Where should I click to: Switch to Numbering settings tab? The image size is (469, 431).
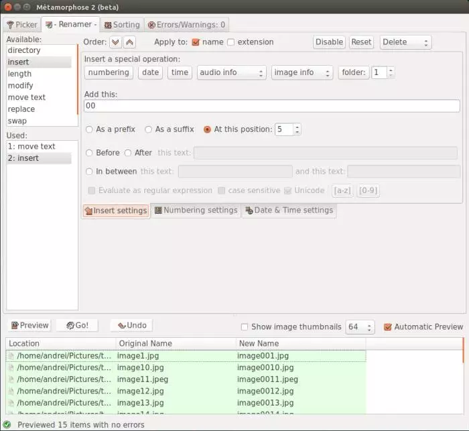tap(196, 210)
